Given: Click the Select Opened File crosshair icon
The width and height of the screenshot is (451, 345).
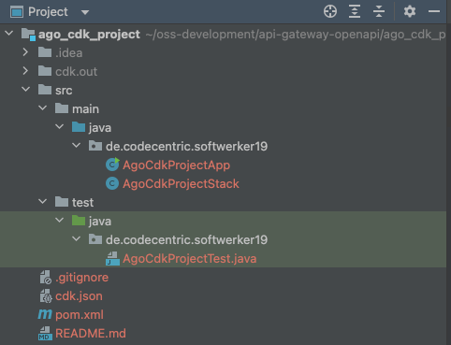Looking at the screenshot, I should pos(330,11).
